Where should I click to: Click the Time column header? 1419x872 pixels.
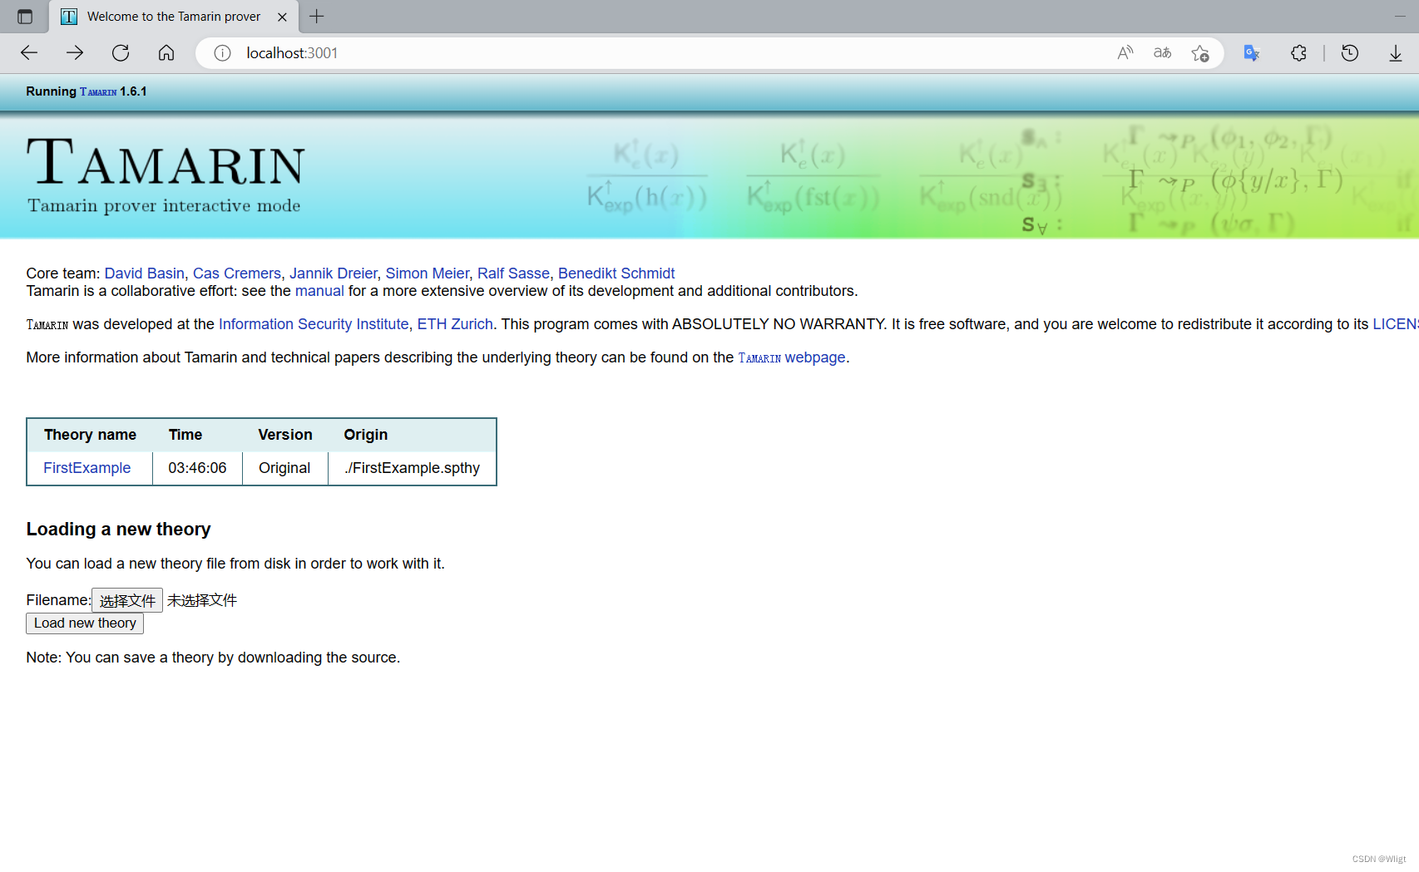click(185, 435)
